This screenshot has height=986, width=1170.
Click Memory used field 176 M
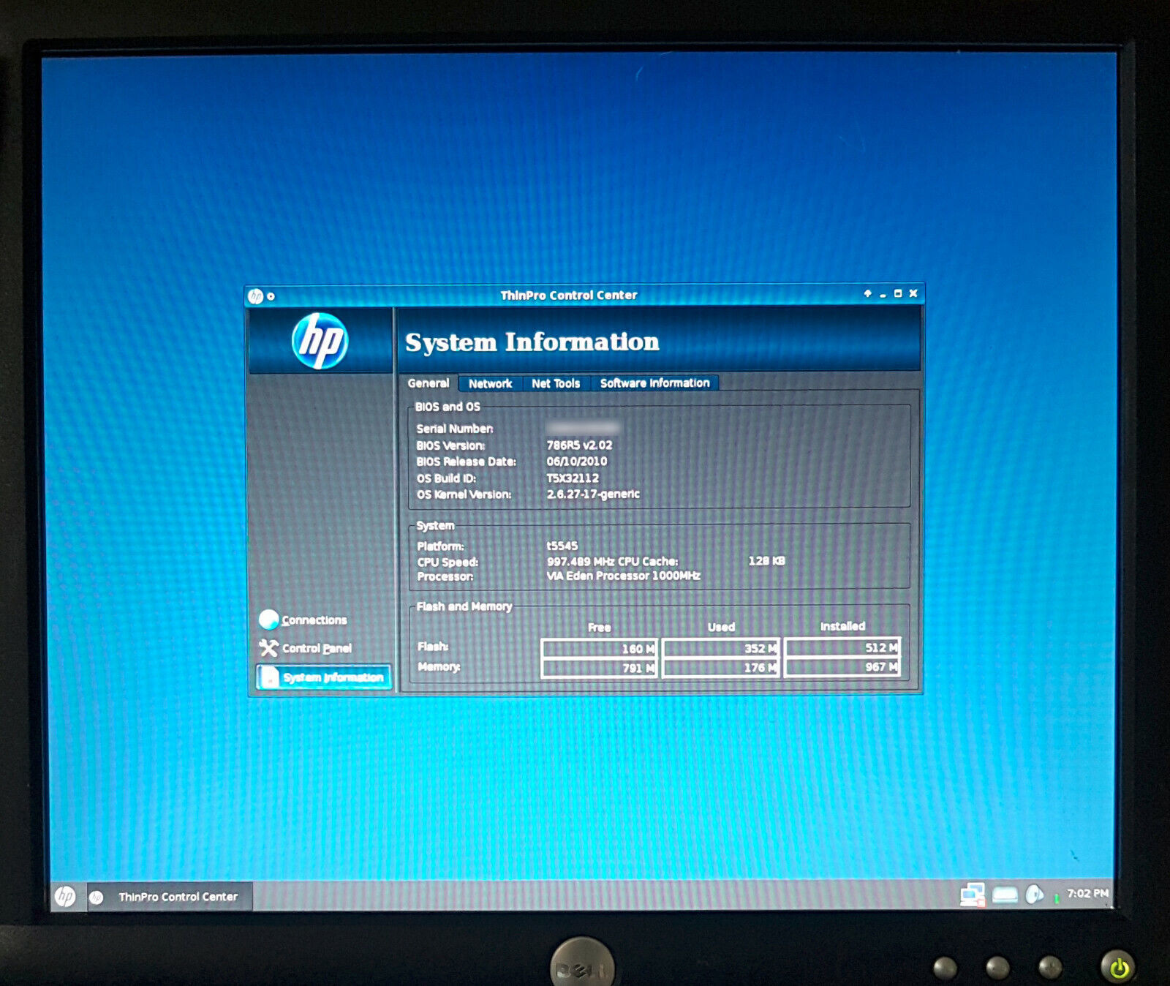pos(721,667)
